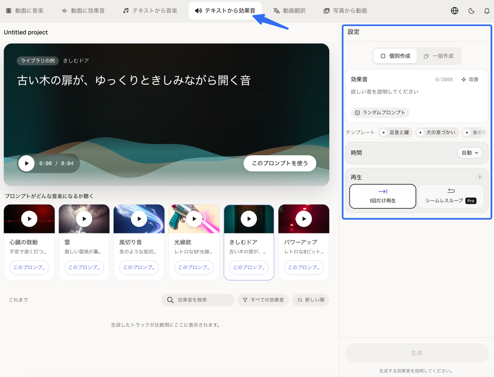Play the きしむドア hero preview
This screenshot has height=377, width=494.
27,163
